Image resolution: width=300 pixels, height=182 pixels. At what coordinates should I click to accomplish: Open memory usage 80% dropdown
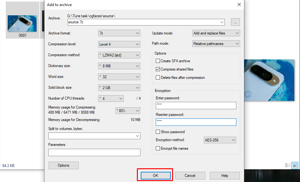[x=128, y=111]
